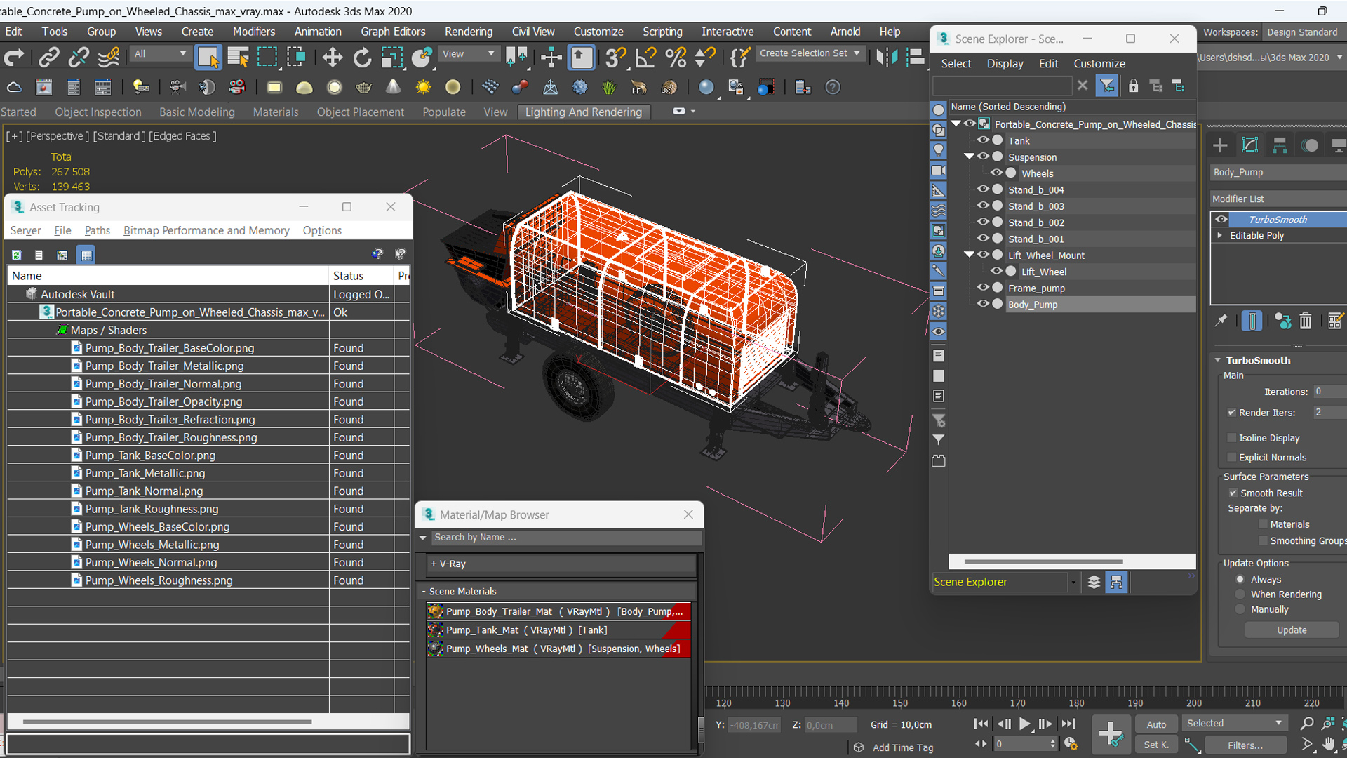Hide the Tank object eye icon
The height and width of the screenshot is (758, 1347).
982,140
